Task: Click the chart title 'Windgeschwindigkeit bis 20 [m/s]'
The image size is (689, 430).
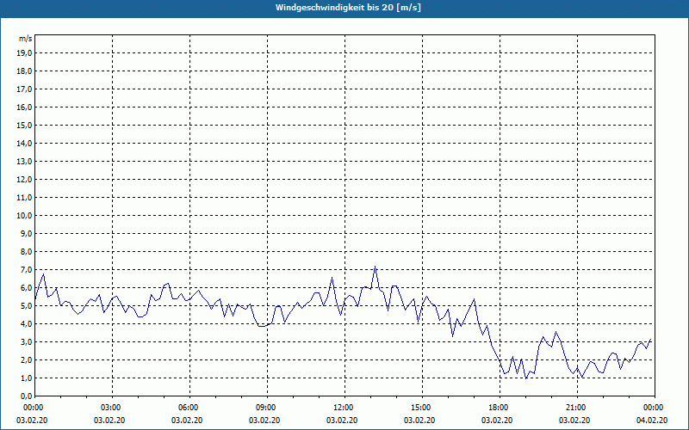Action: [348, 8]
